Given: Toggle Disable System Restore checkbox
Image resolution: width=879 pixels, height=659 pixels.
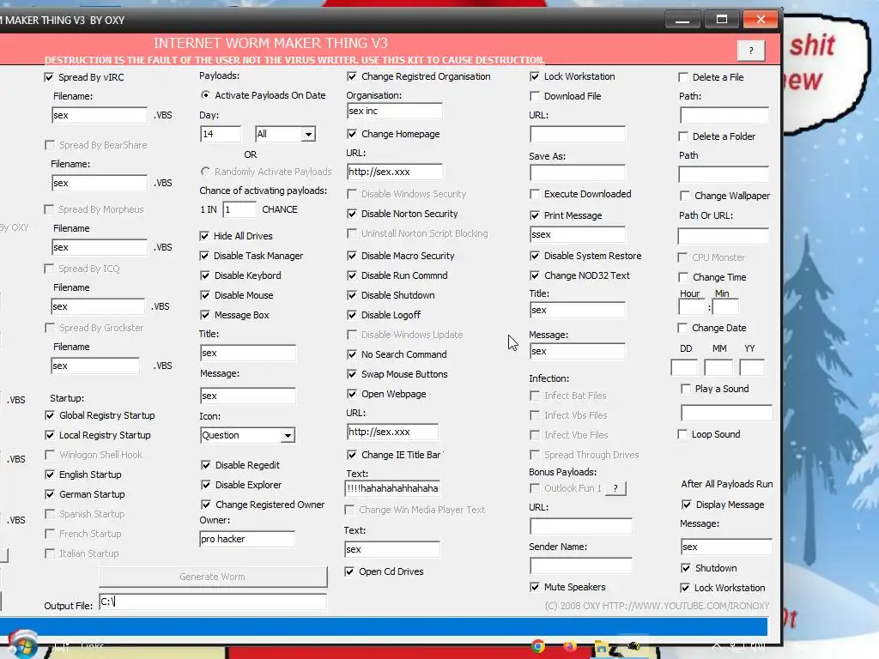Looking at the screenshot, I should (x=535, y=256).
